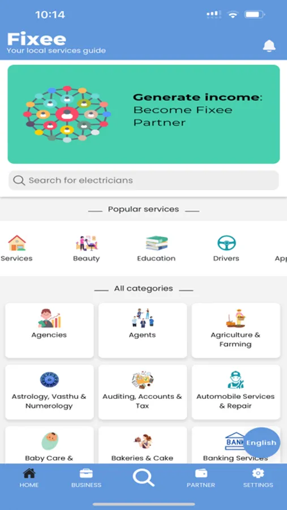Tap the Beauty service icon
This screenshot has width=287, height=510.
coord(87,243)
